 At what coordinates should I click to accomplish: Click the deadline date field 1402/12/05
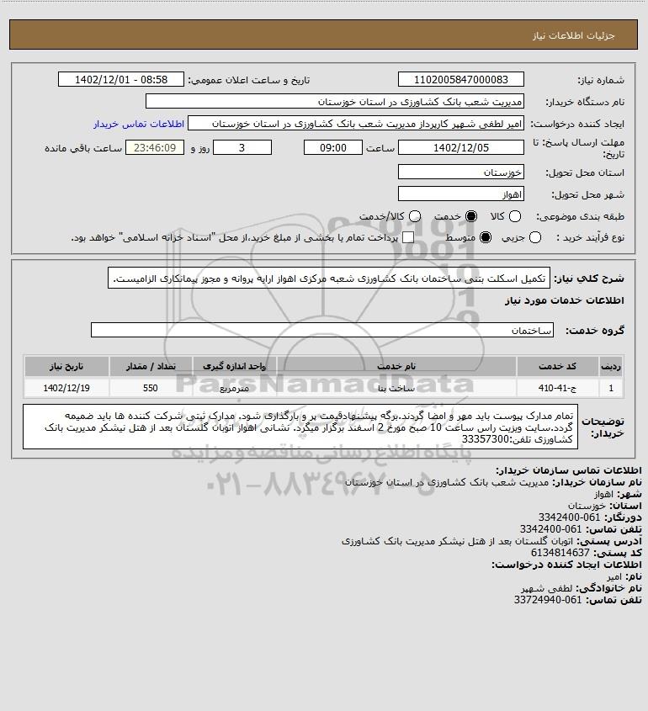point(460,148)
